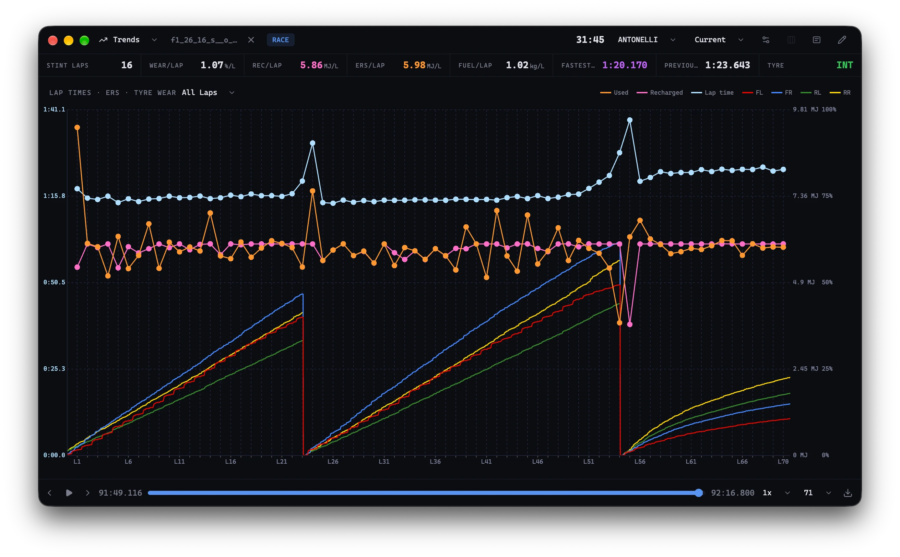Click the Trends chart icon
Viewport: 900px width, 557px height.
coord(103,40)
